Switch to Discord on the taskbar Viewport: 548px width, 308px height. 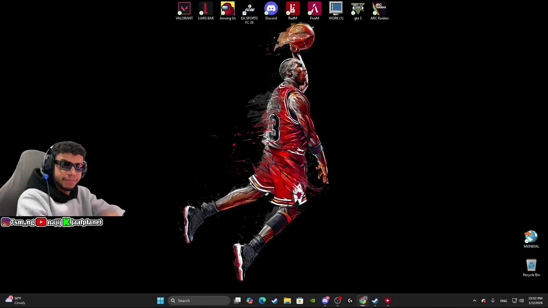[325, 301]
